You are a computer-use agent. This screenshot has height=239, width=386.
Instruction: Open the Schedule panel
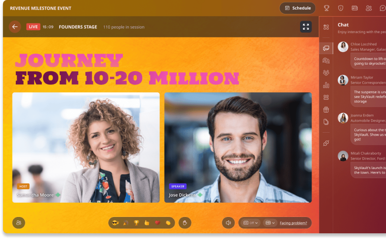(x=298, y=8)
